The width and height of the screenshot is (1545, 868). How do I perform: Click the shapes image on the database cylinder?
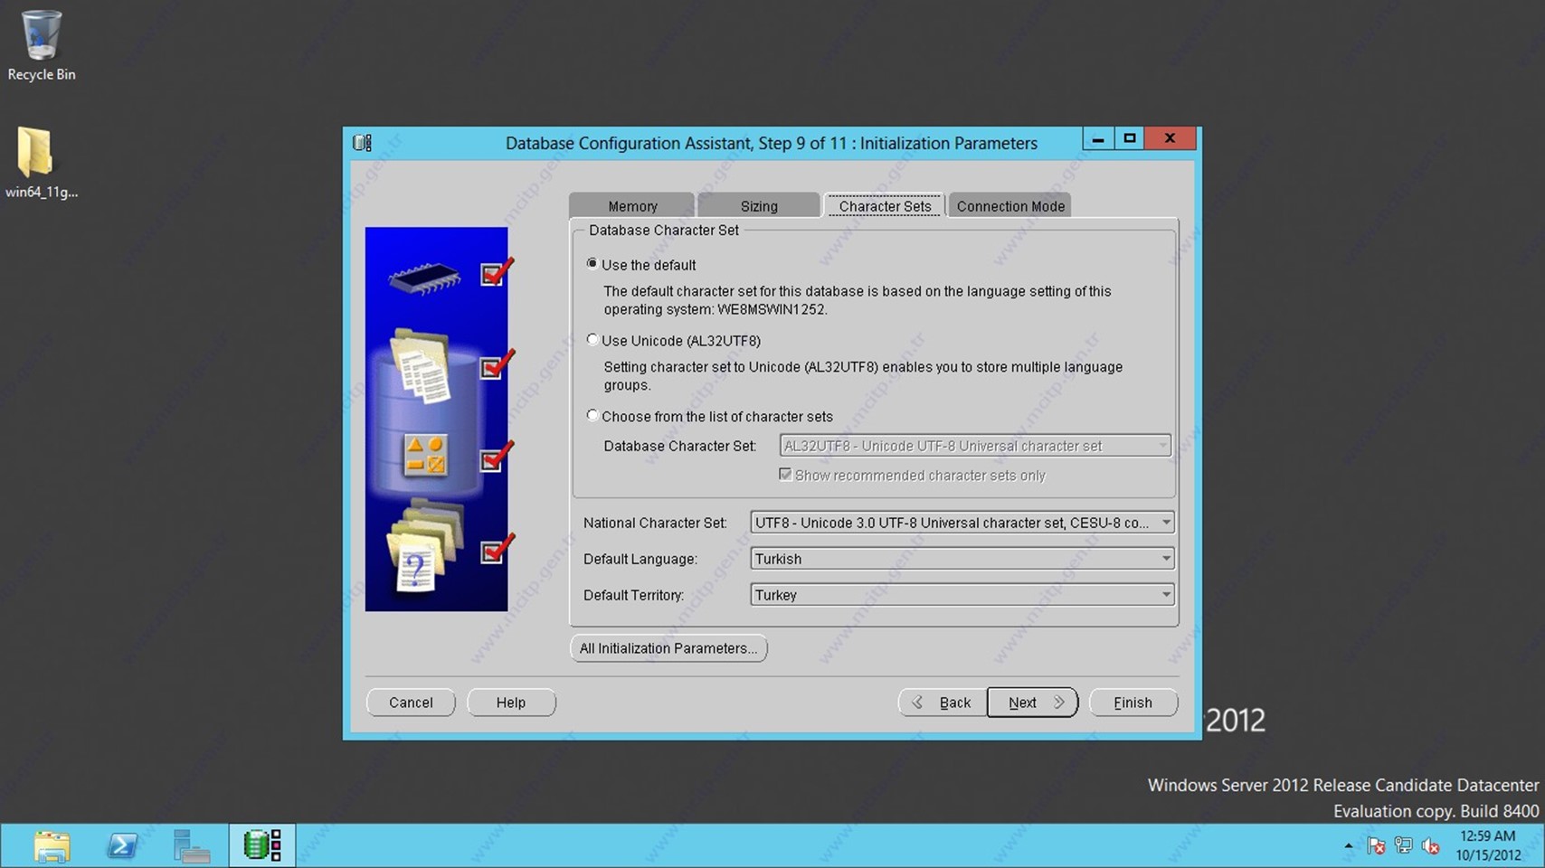[425, 455]
